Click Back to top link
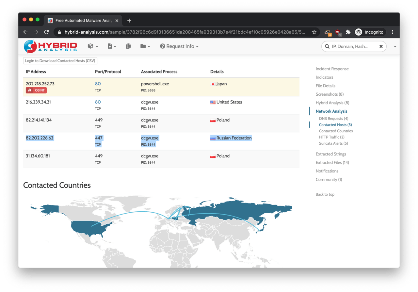 coord(325,194)
